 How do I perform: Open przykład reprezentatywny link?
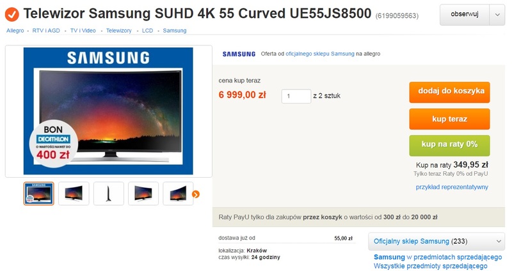coord(452,187)
